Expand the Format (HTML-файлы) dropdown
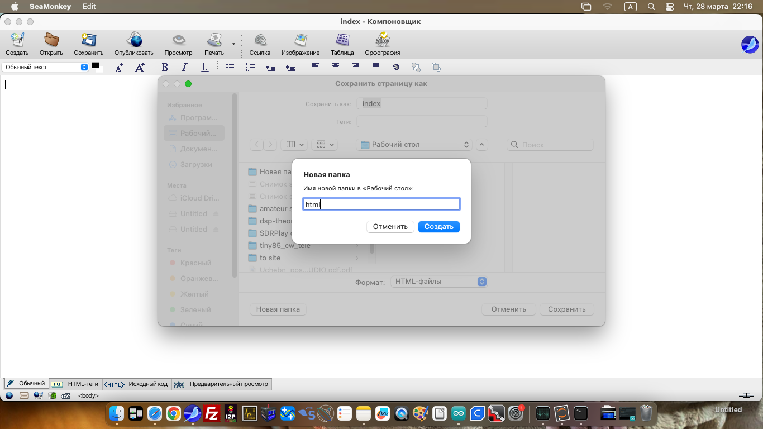Screen dimensions: 763x429 (438, 282)
